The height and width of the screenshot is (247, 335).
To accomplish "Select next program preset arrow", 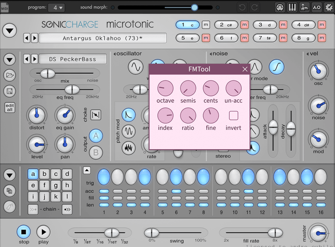I will [35, 38].
